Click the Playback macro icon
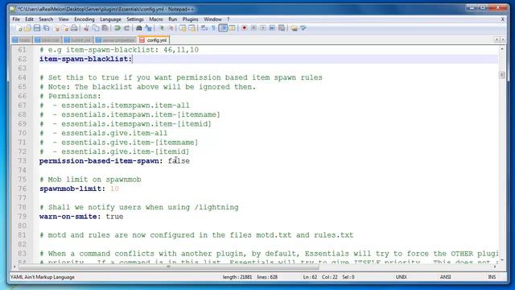This screenshot has height=290, width=515. click(x=263, y=28)
